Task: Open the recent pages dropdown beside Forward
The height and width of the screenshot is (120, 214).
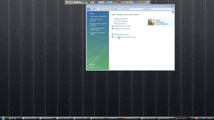Action: [x=94, y=9]
